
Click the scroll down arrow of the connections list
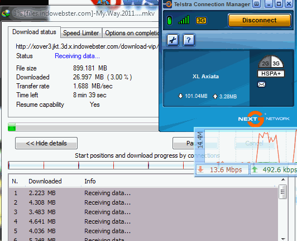[283, 239]
